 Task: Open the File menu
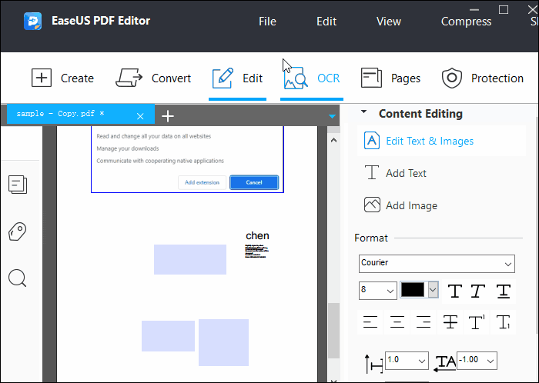coord(267,22)
